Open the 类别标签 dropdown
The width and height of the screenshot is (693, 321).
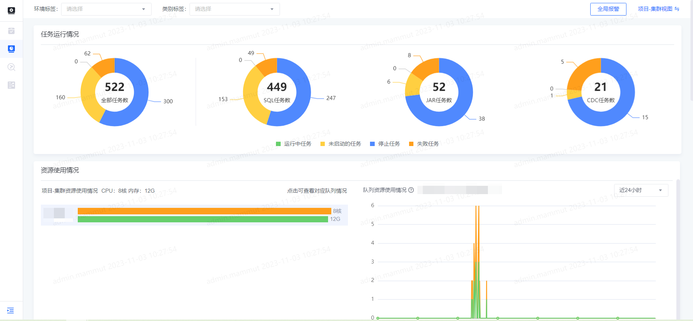pyautogui.click(x=234, y=9)
